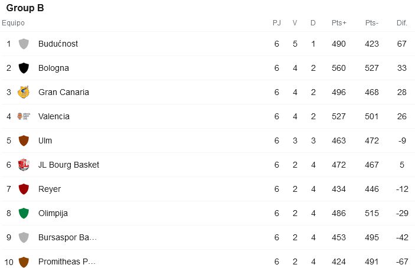415x268 pixels.
Task: Go to the Gran Canaria team page
Action: (64, 92)
